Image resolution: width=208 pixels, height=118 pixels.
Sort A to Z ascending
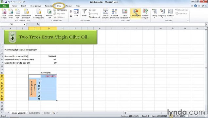tap(71, 11)
